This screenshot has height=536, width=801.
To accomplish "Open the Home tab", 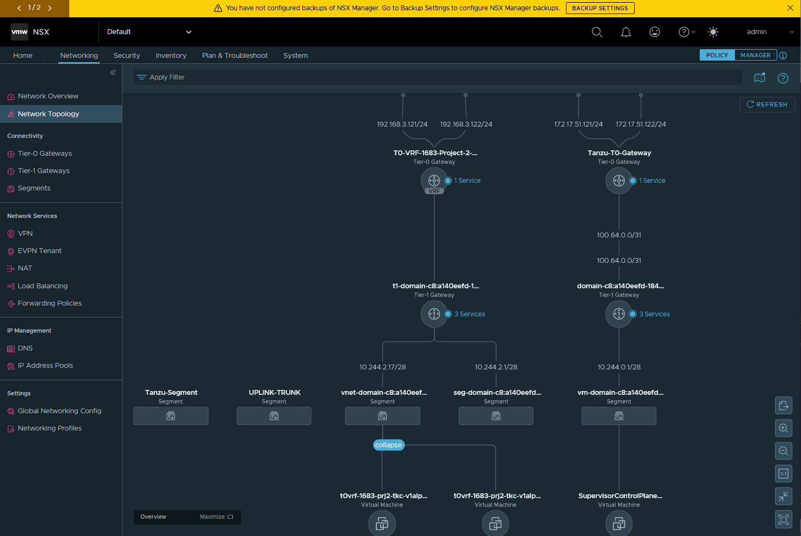I will tap(23, 55).
